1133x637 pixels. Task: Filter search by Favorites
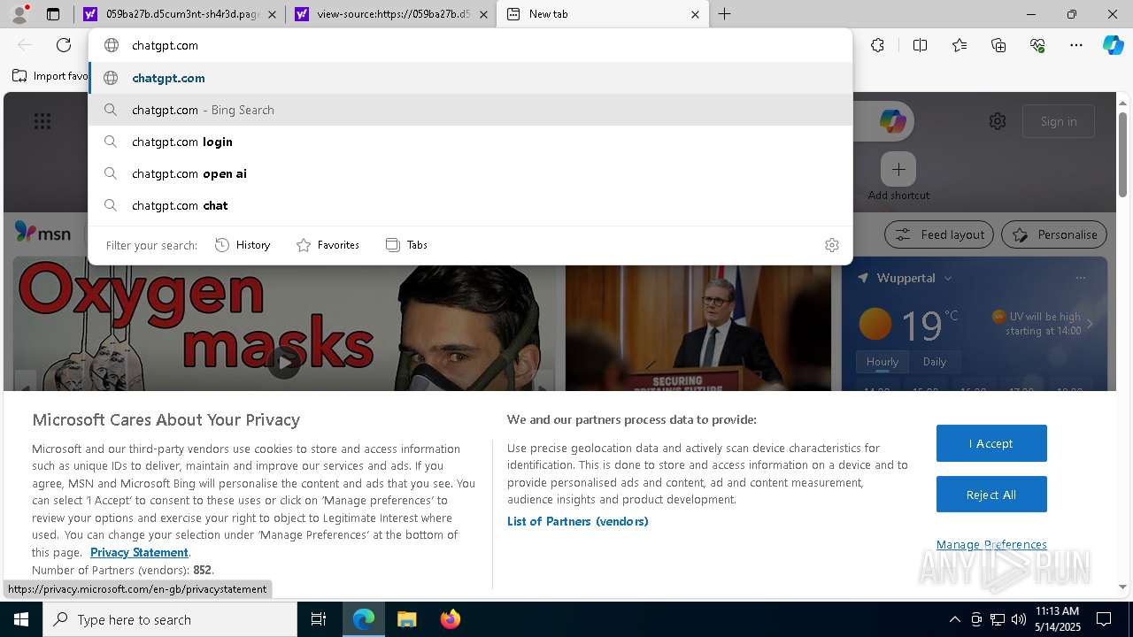pos(328,245)
